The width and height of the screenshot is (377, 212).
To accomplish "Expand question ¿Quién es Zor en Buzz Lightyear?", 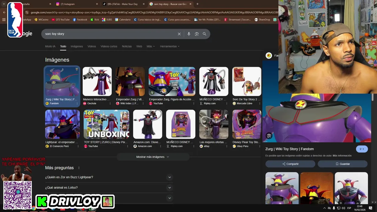I will click(109, 177).
